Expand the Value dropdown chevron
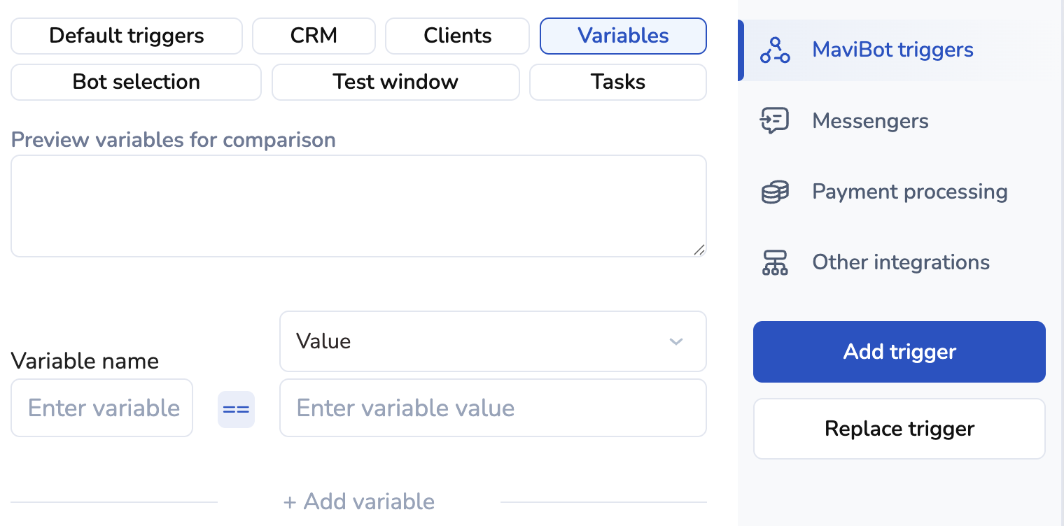 [x=675, y=341]
